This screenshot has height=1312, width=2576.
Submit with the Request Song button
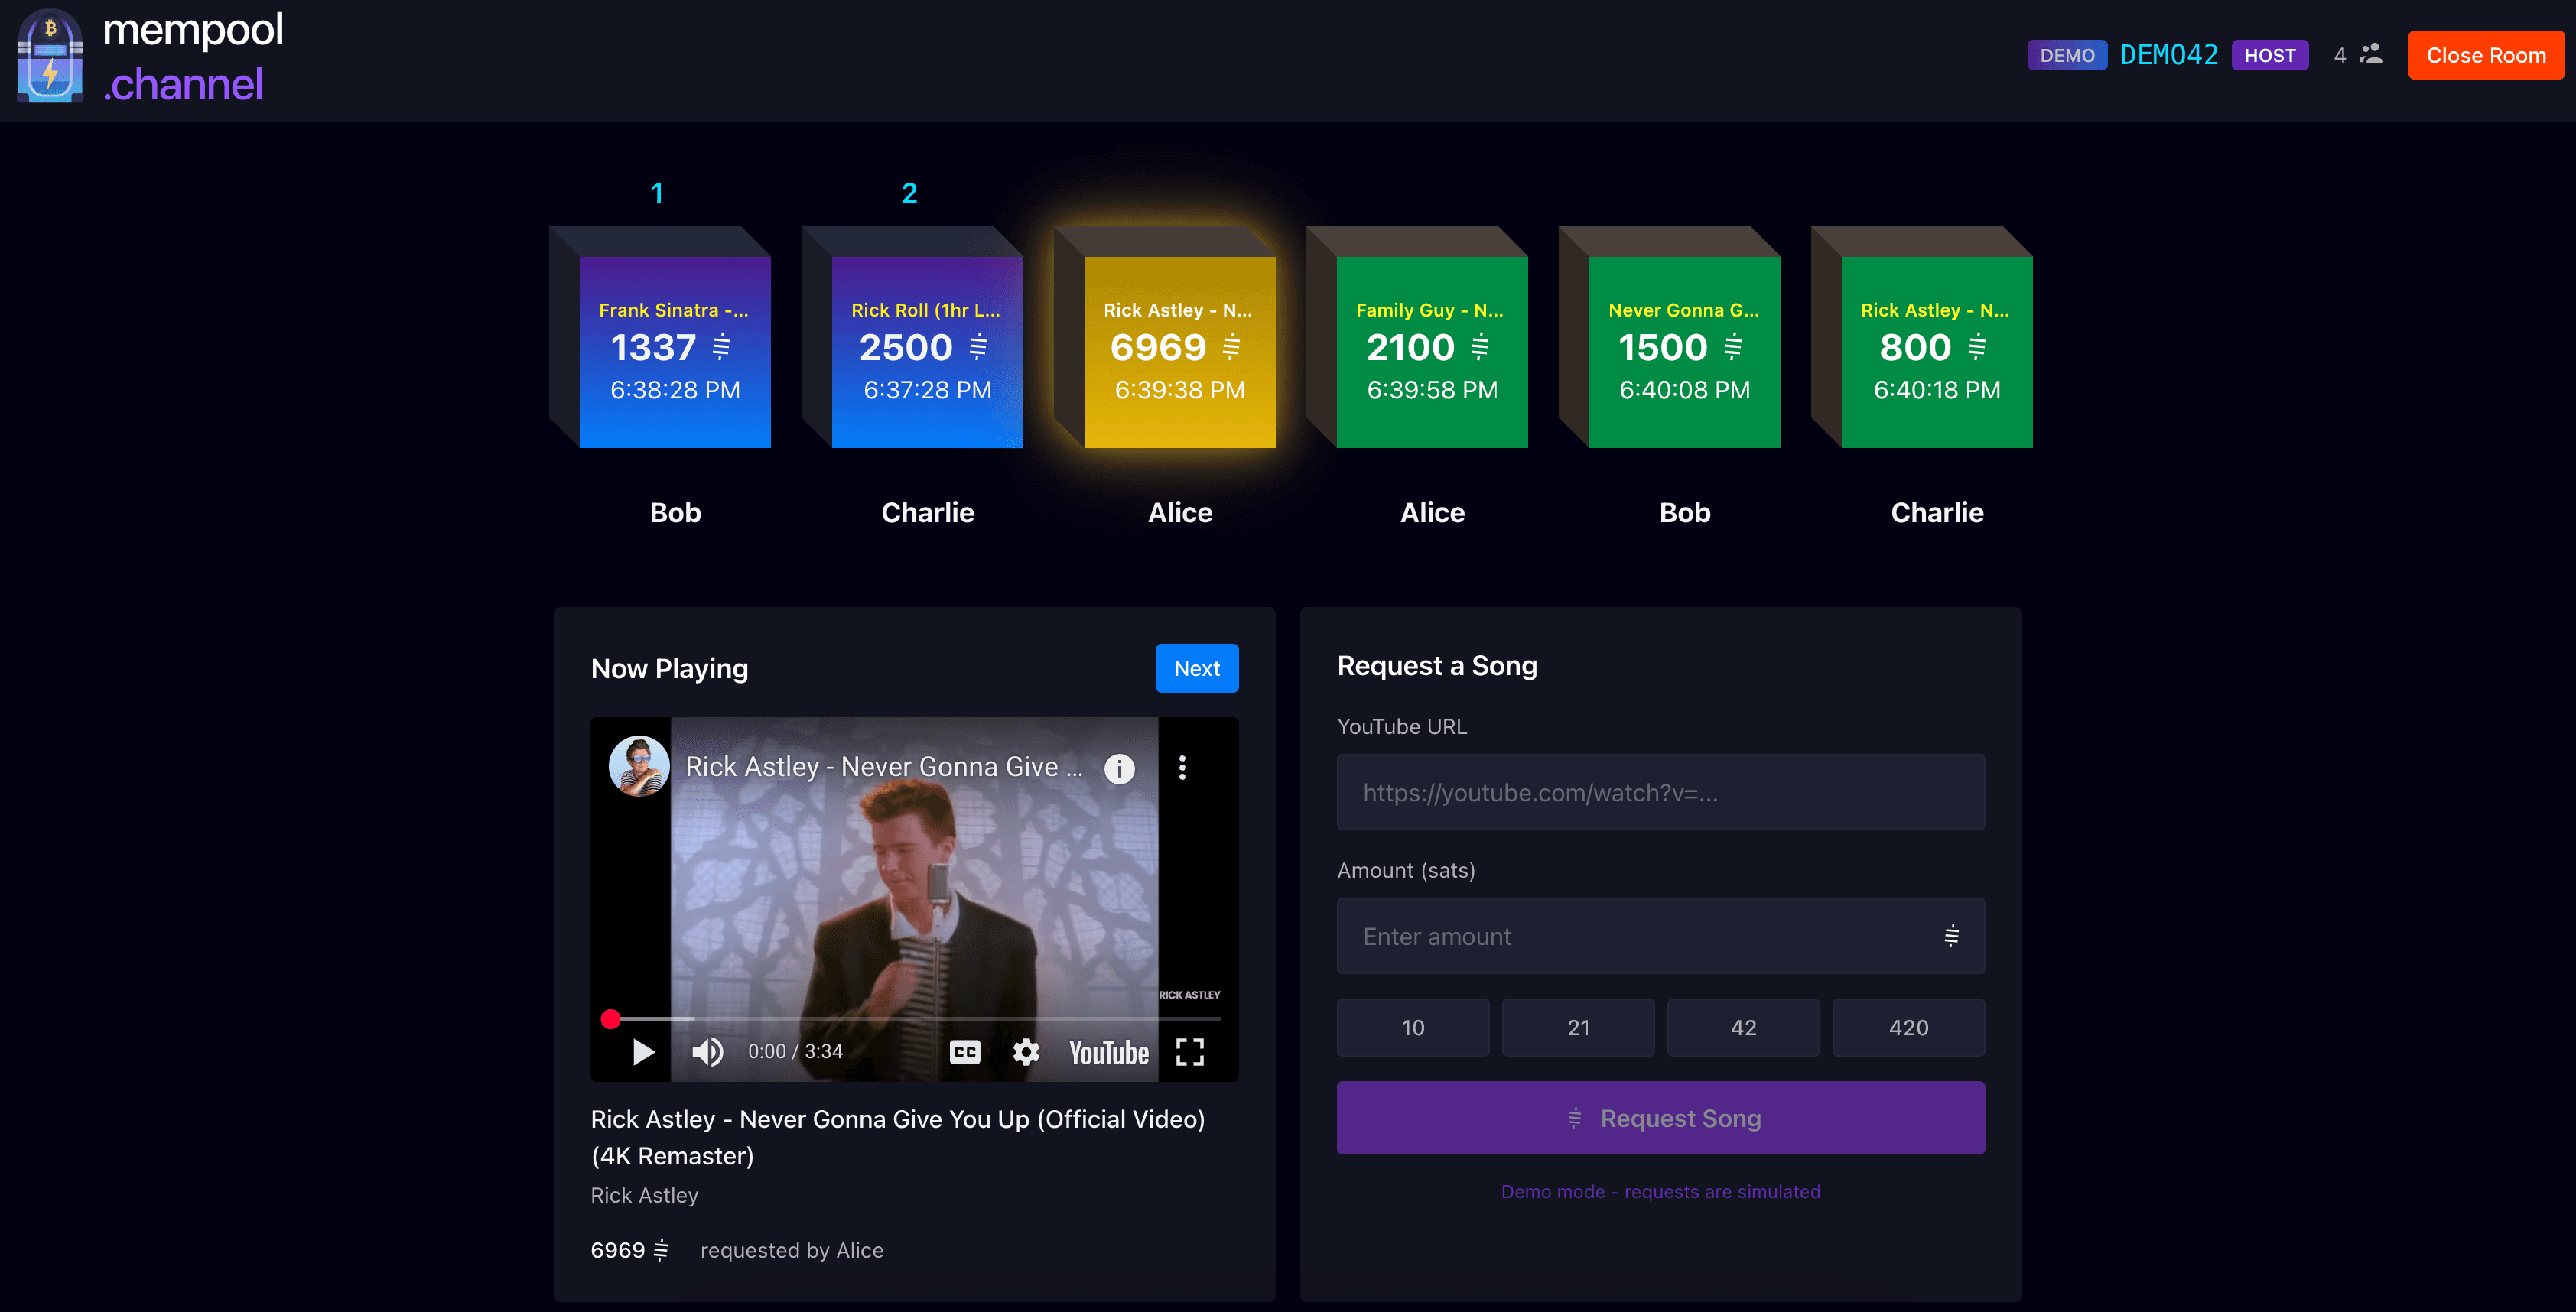(x=1660, y=1118)
